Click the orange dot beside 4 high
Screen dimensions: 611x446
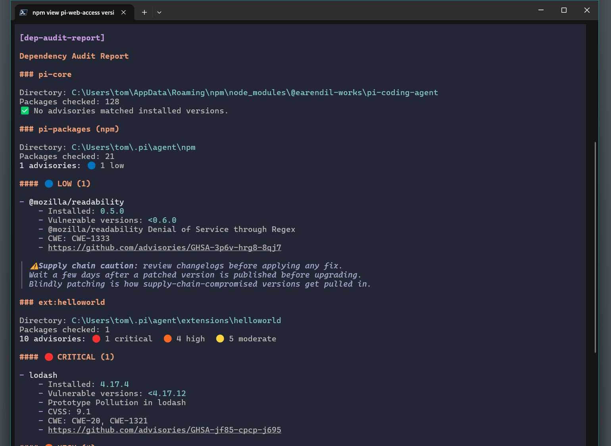pyautogui.click(x=168, y=339)
